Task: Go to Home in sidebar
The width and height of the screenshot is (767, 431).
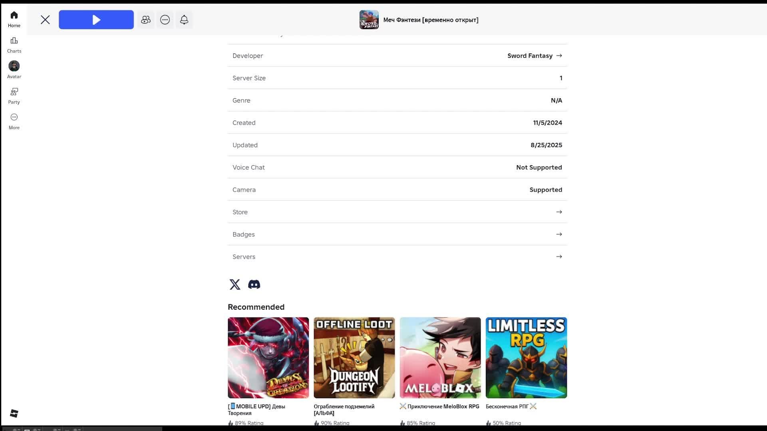Action: (x=14, y=19)
